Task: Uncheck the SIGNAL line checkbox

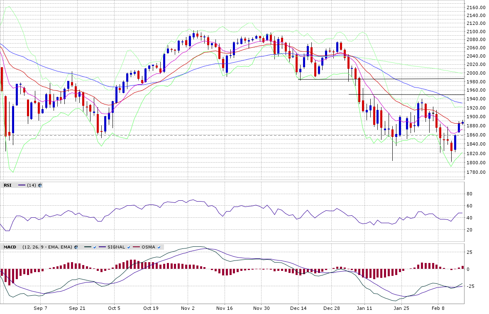Action: pos(128,247)
